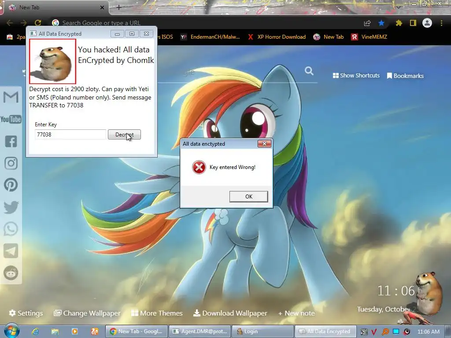
Task: Click the search magnifier icon on new tab page
Action: pos(309,71)
